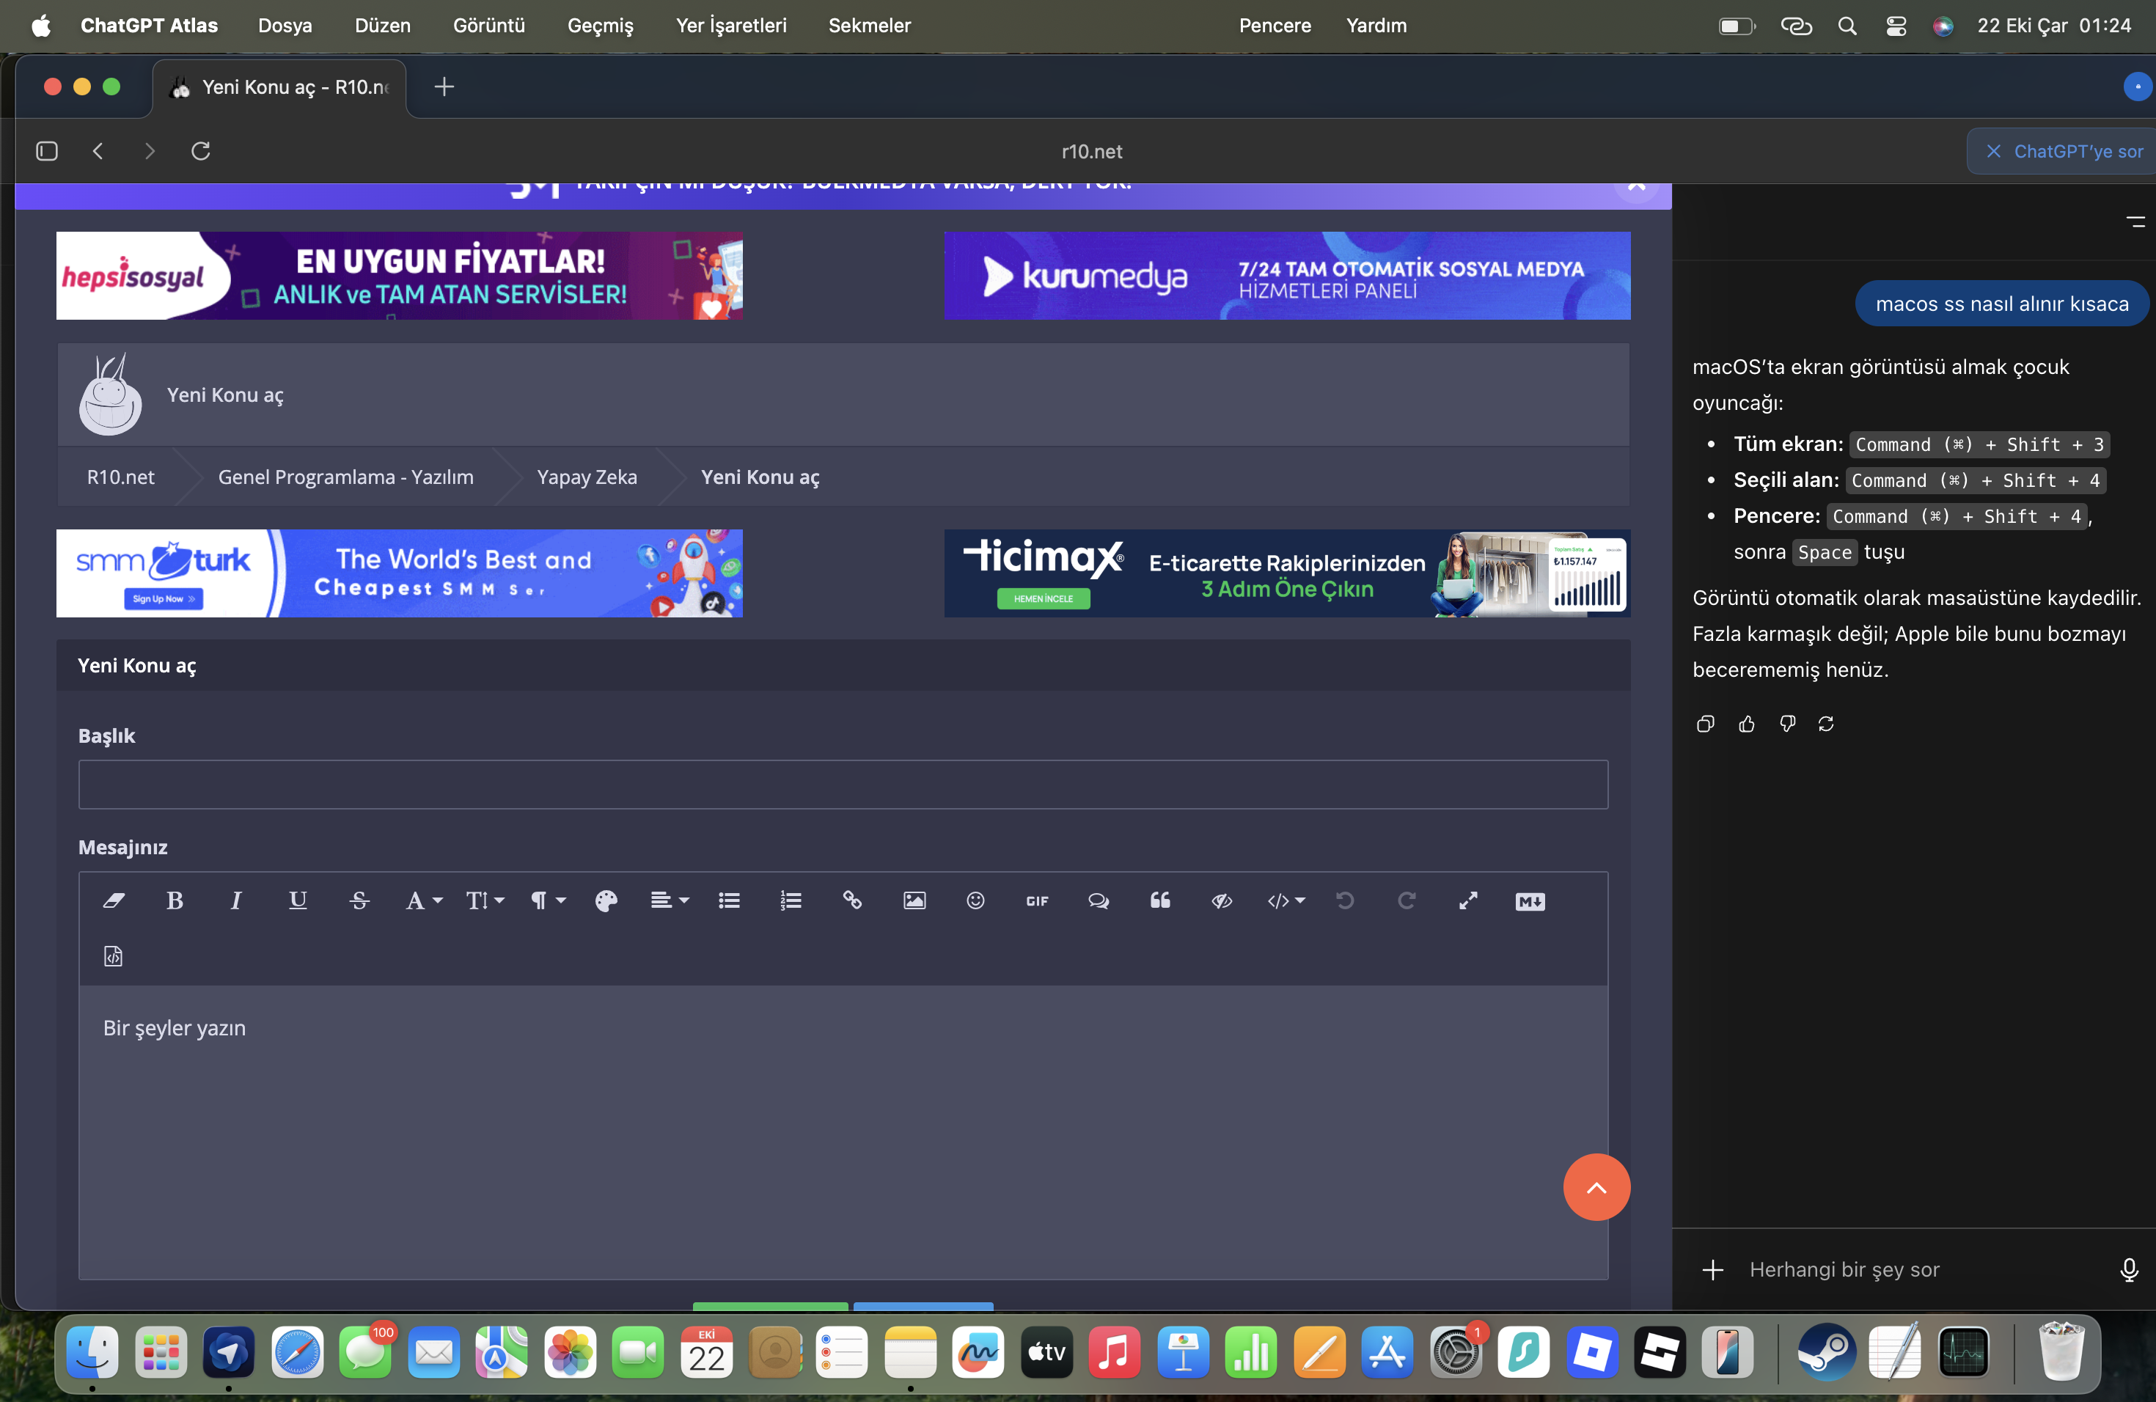
Task: Toggle strikethrough formatting
Action: coord(359,900)
